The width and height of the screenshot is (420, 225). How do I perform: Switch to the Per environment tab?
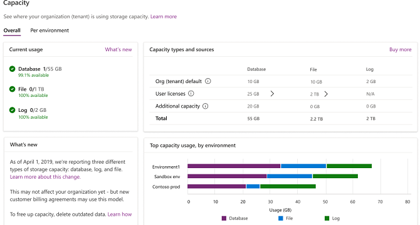[x=50, y=31]
